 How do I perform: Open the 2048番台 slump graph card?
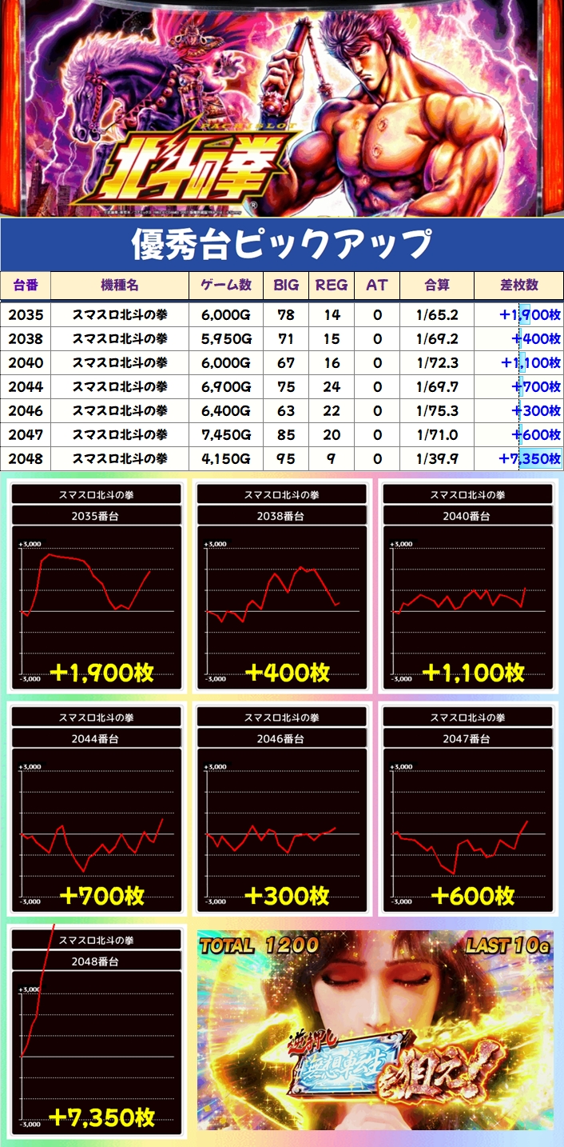click(x=97, y=1031)
